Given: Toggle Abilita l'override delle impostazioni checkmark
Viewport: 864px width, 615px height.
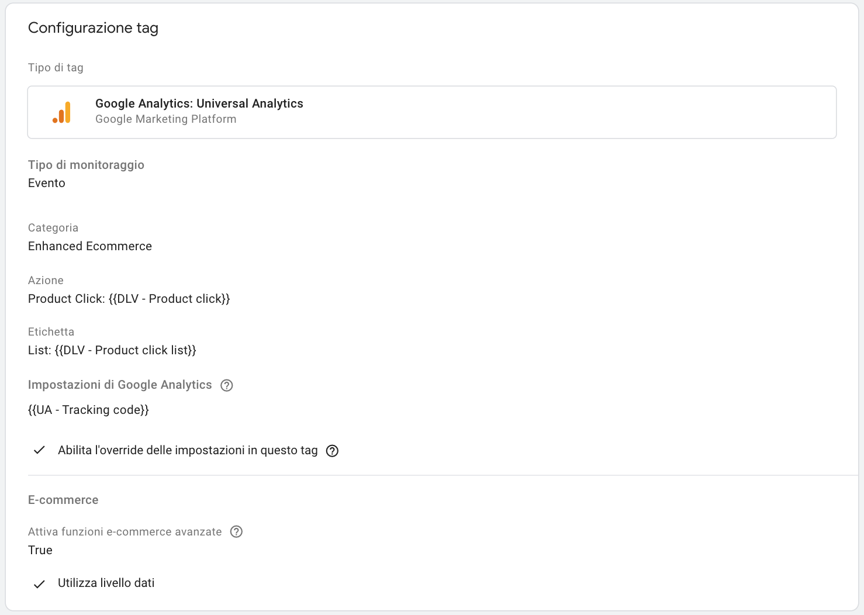Looking at the screenshot, I should pyautogui.click(x=39, y=450).
